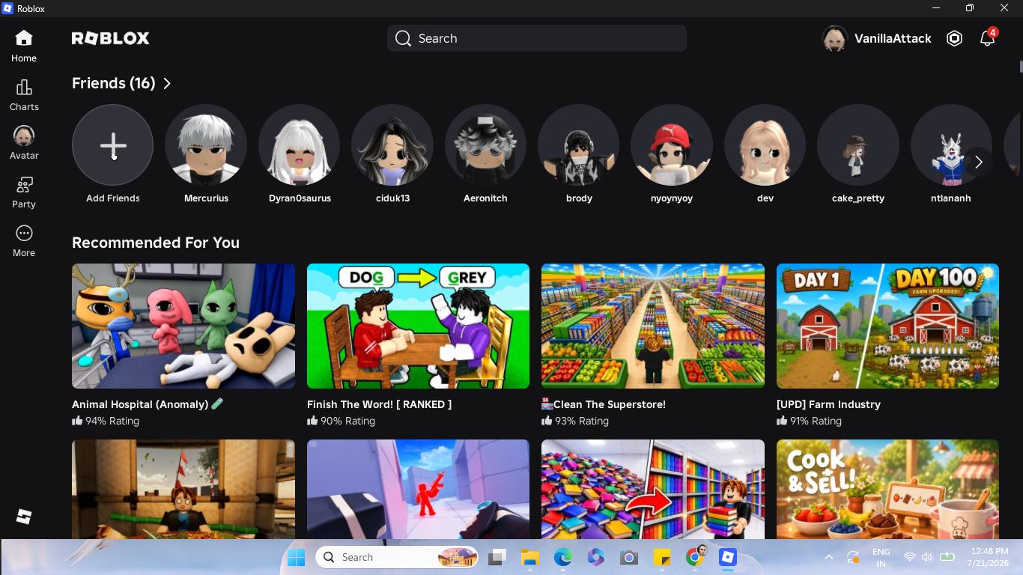Viewport: 1023px width, 575px height.
Task: Open the taskbar clock showing 12:48 PM
Action: pyautogui.click(x=988, y=557)
